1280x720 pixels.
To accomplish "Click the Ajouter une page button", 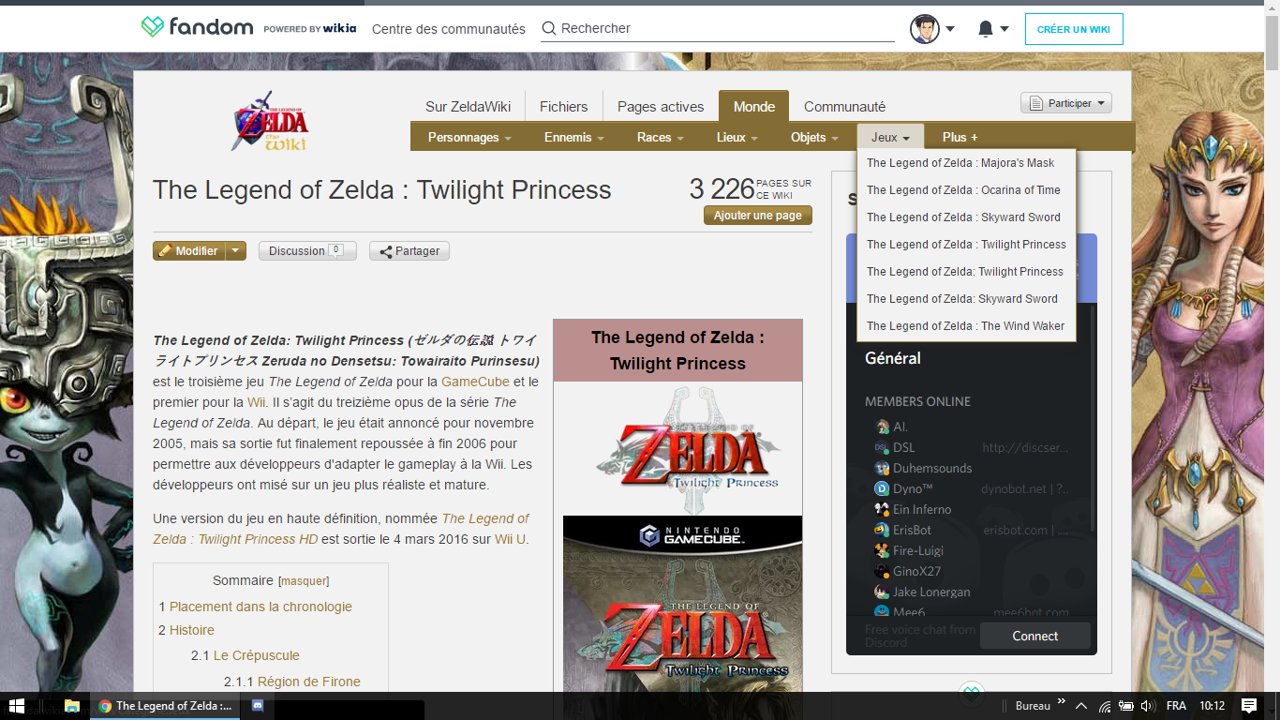I will coord(757,216).
